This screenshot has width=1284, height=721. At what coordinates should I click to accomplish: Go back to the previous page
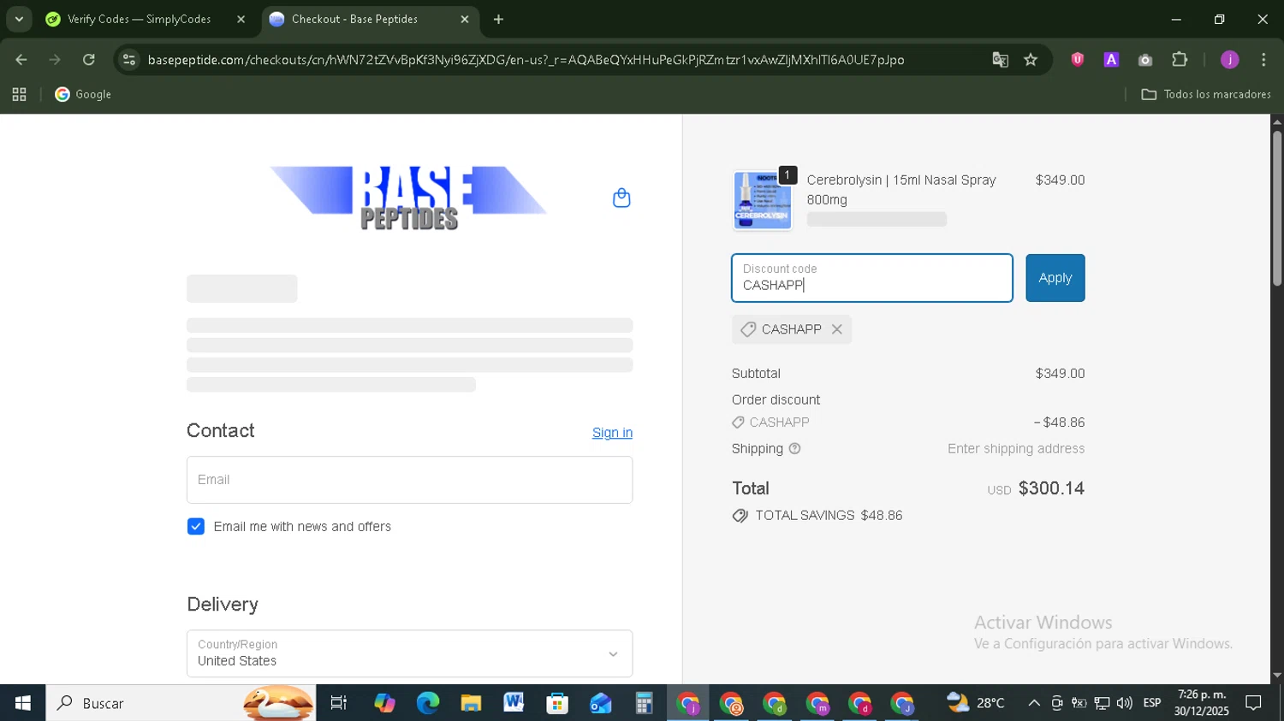coord(21,60)
